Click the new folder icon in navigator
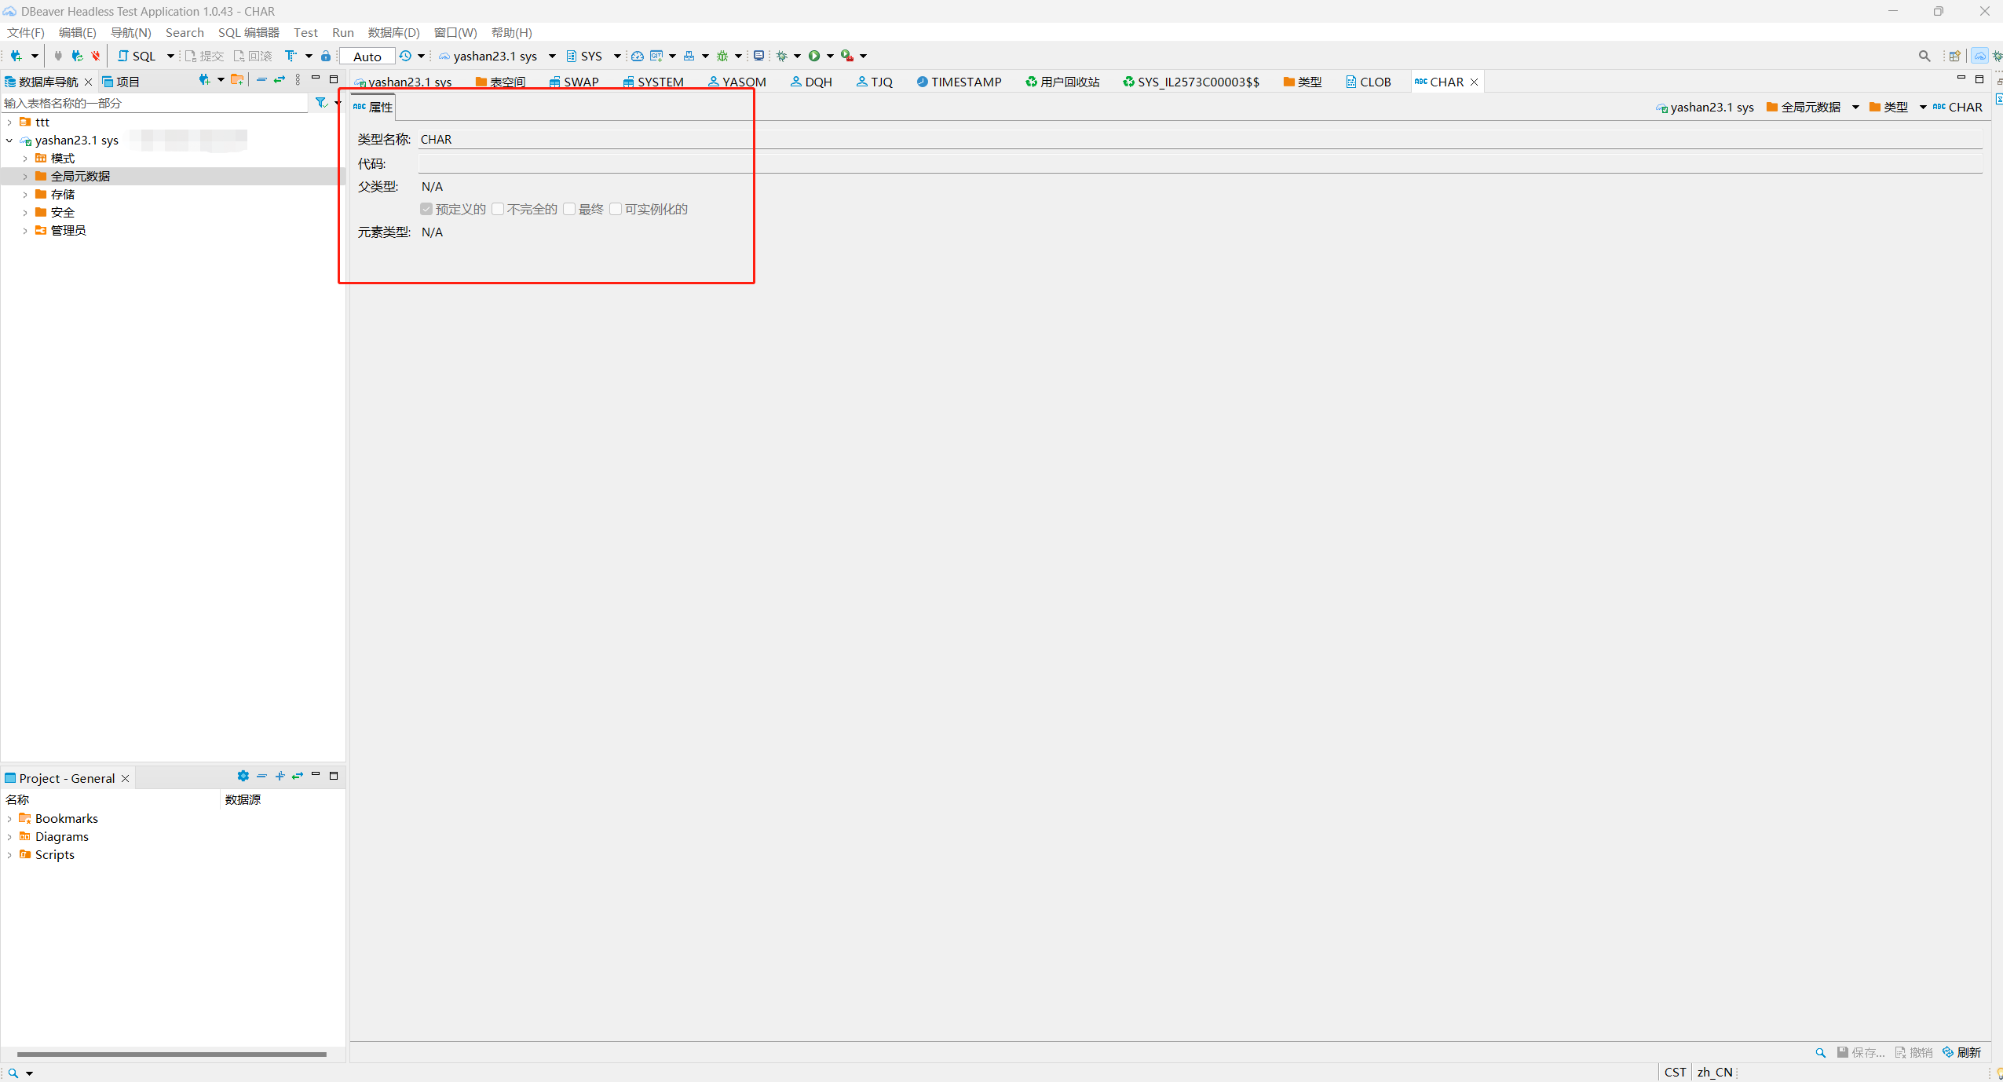Viewport: 2003px width, 1082px height. tap(237, 79)
